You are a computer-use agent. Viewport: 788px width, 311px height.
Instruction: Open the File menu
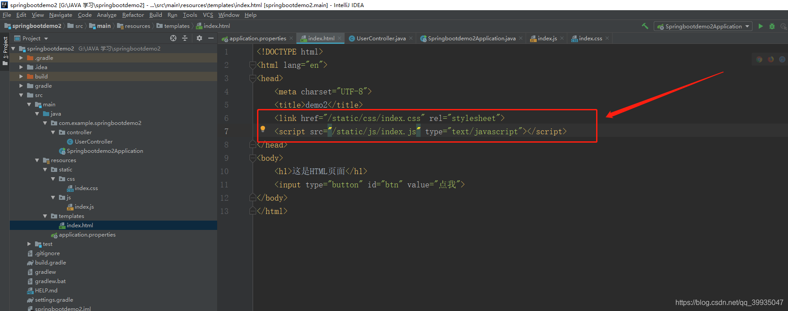7,15
